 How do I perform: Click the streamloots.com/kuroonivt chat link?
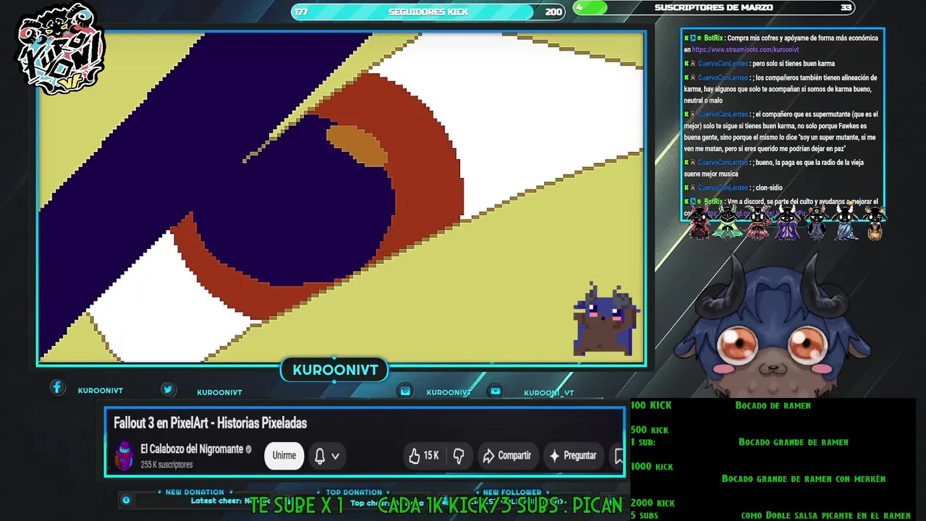tap(745, 50)
